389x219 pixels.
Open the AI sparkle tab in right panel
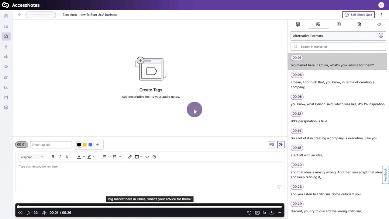[x=379, y=24]
